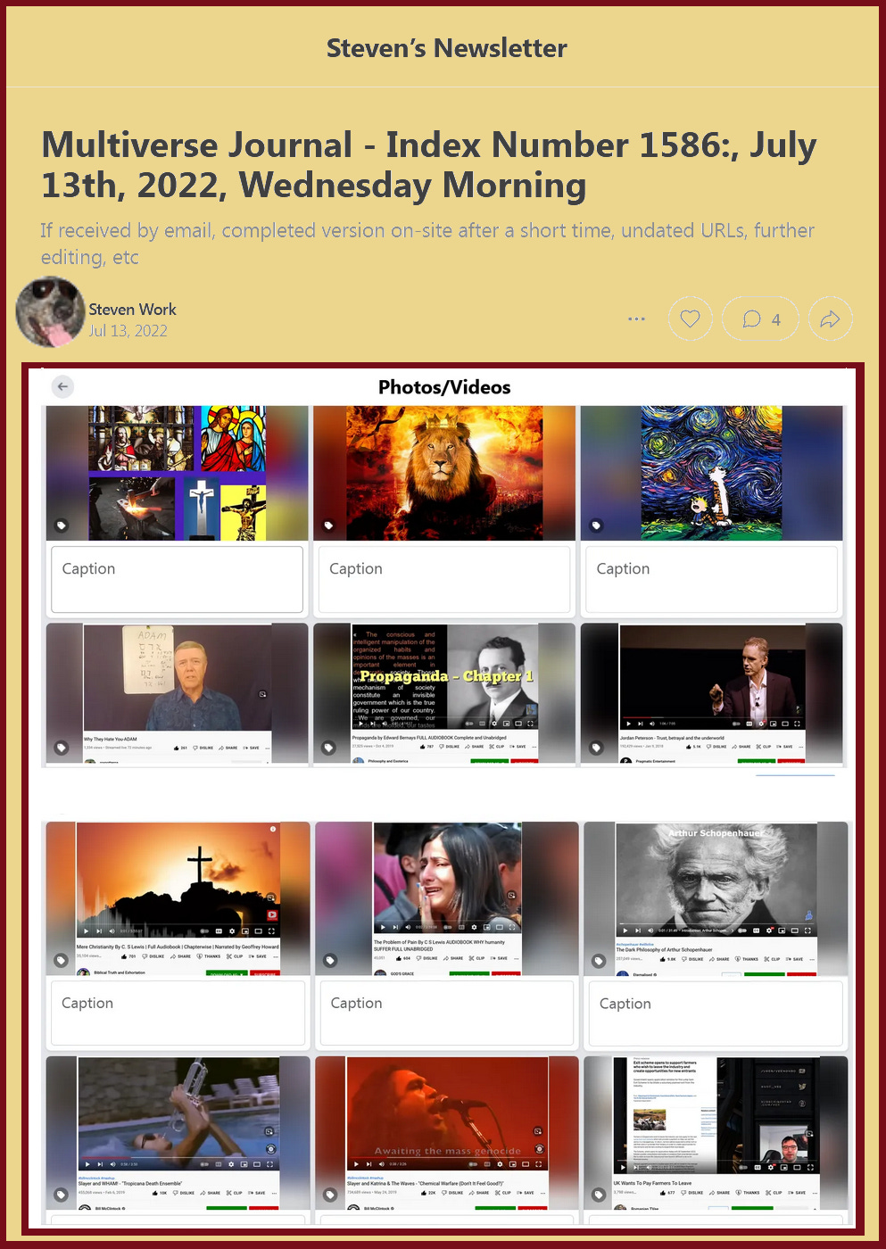Open the comments bubble showing 4
Screen dimensions: 886x1249
pyautogui.click(x=761, y=318)
